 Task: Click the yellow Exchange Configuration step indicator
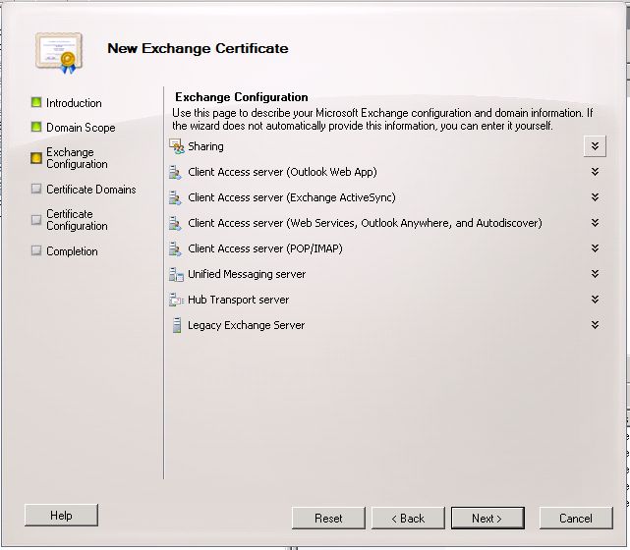(x=36, y=158)
